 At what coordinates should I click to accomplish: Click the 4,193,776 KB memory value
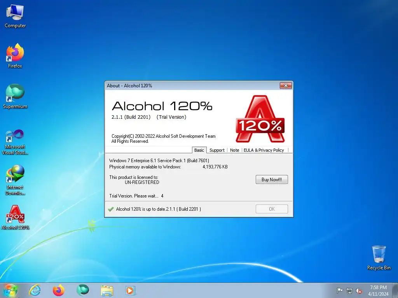click(215, 167)
